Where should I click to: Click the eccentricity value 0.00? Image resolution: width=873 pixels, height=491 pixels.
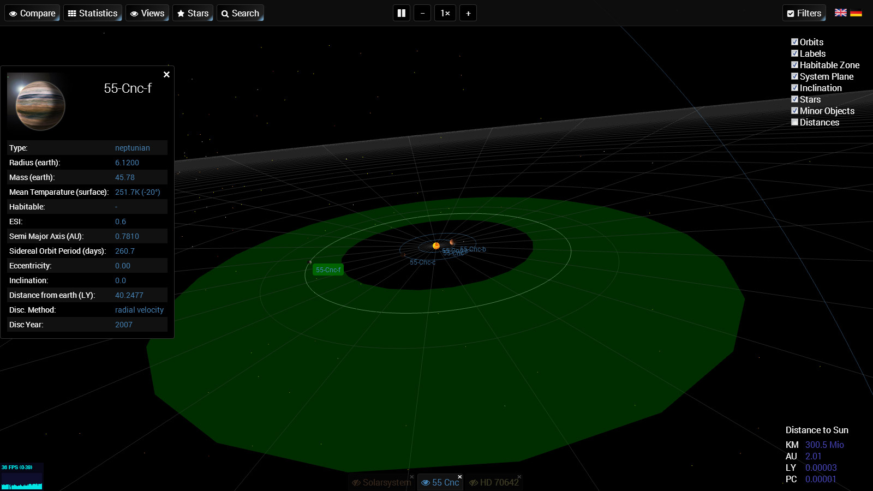click(x=123, y=266)
